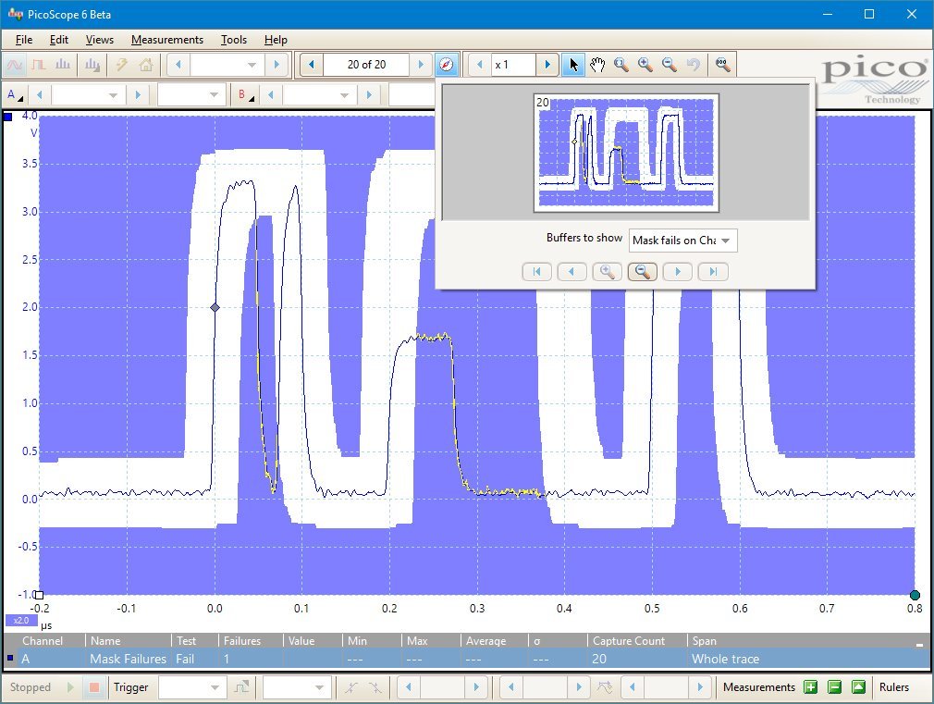Open Channel B input range dropdown
This screenshot has width=934, height=704.
319,94
